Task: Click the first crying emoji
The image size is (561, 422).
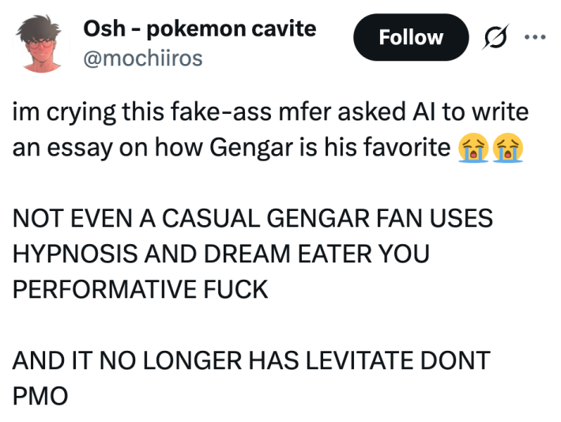Action: click(x=472, y=147)
